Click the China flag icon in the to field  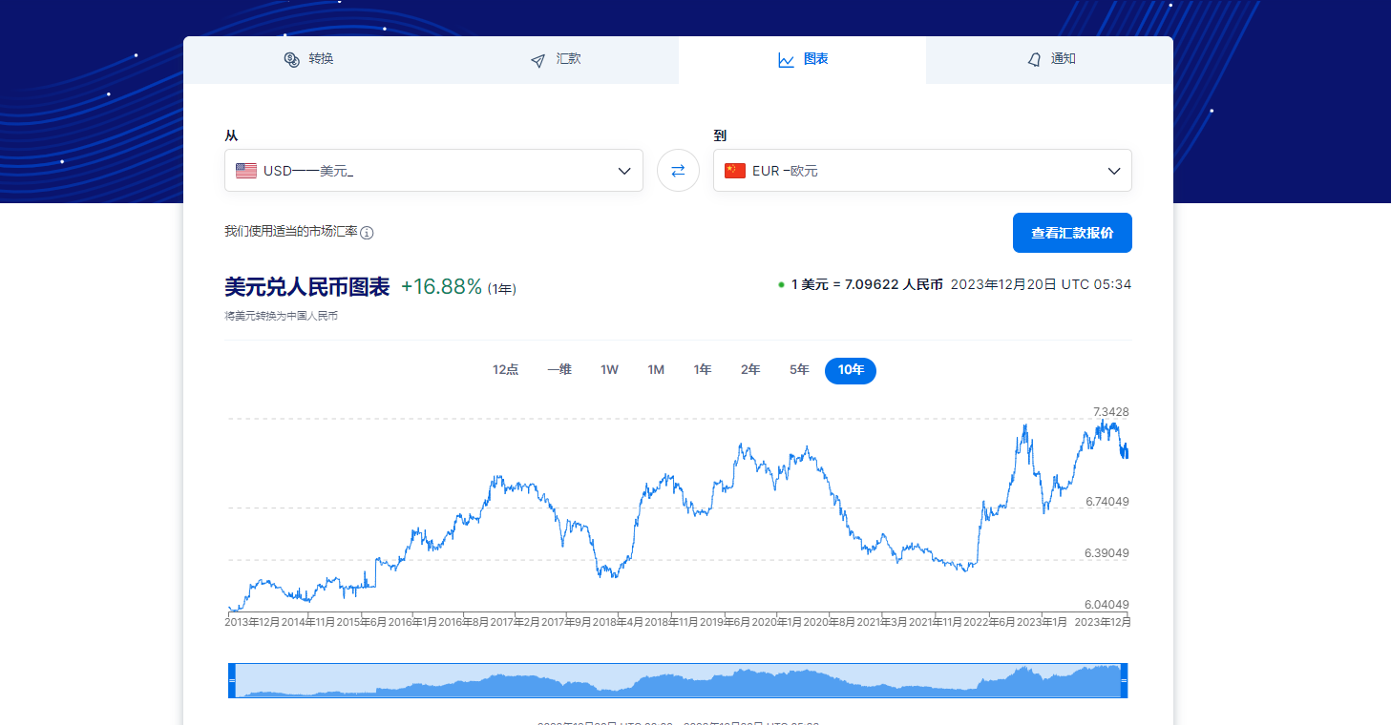734,171
